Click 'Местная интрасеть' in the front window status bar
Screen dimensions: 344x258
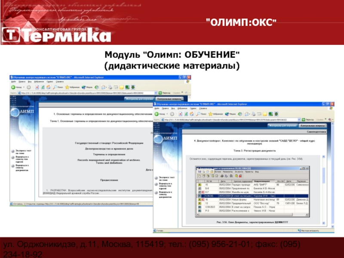pyautogui.click(x=310, y=230)
